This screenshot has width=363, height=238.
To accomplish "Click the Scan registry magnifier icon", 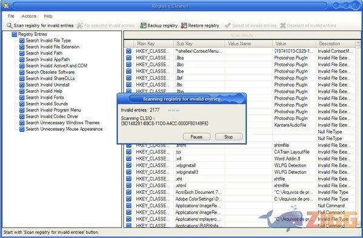I will [9, 25].
